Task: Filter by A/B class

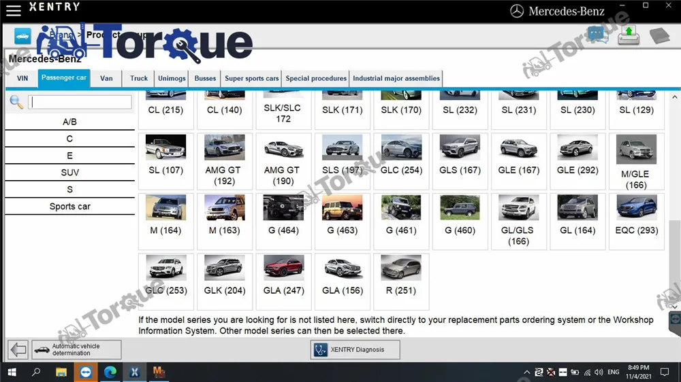Action: pos(70,122)
